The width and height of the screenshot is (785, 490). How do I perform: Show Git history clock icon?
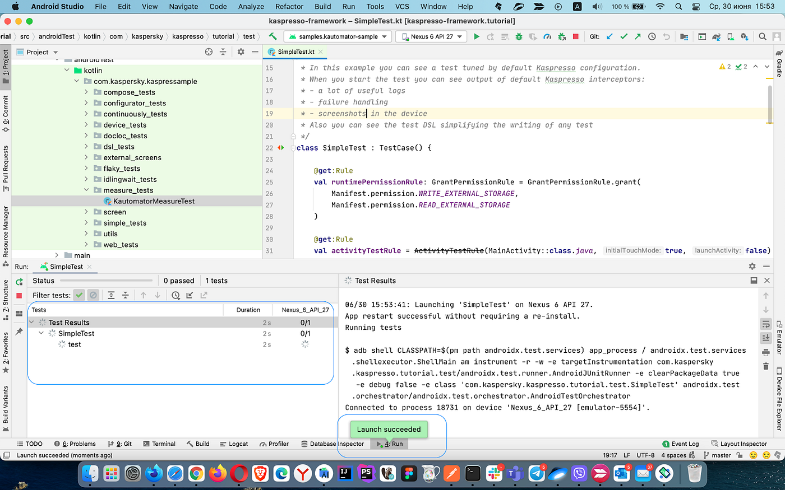(652, 36)
